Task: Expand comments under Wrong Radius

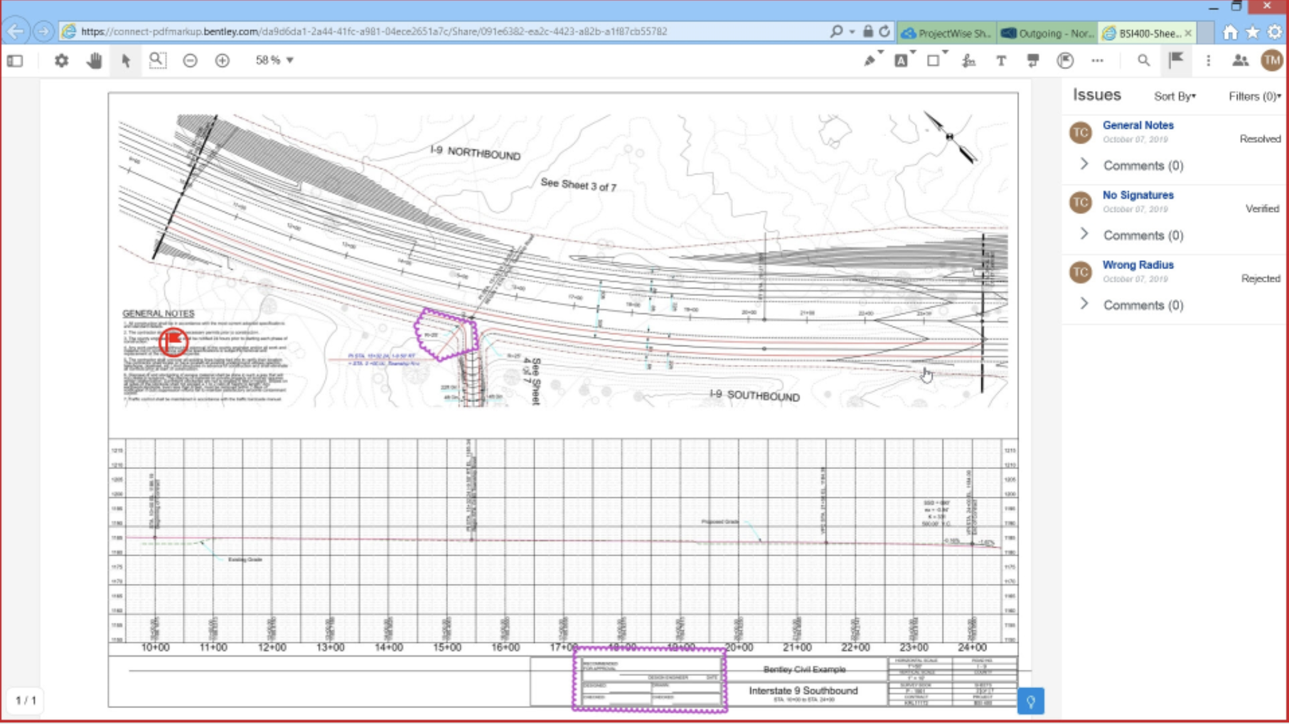Action: pyautogui.click(x=1084, y=304)
